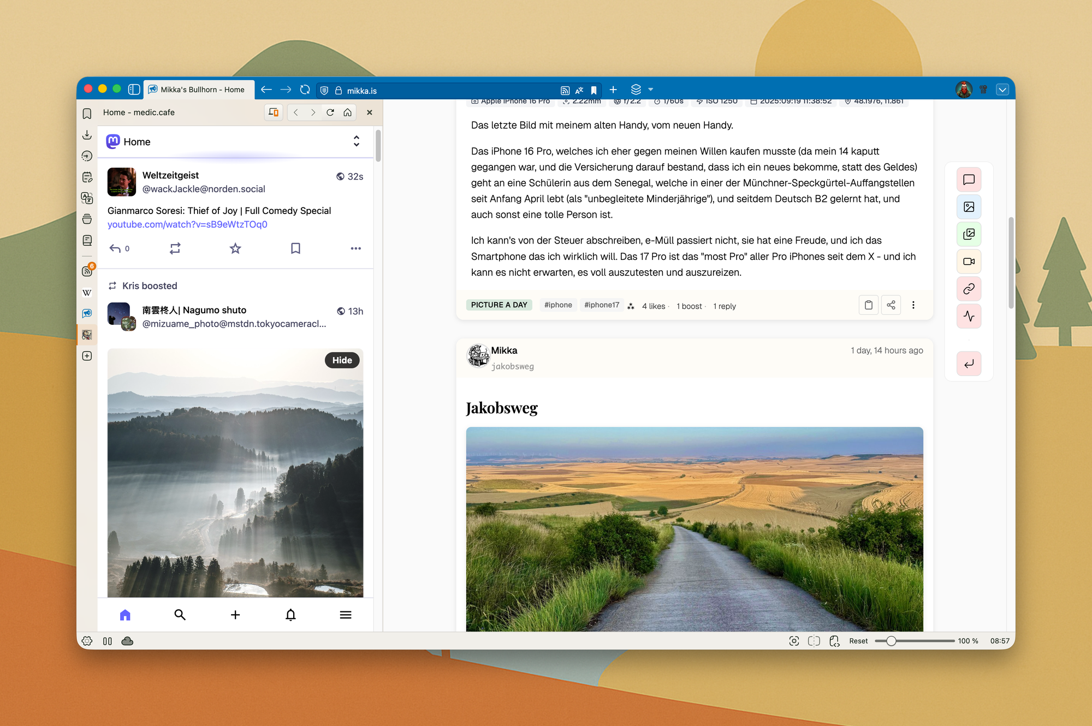Open the History panel in the sidebar
This screenshot has width=1092, height=726.
click(87, 156)
